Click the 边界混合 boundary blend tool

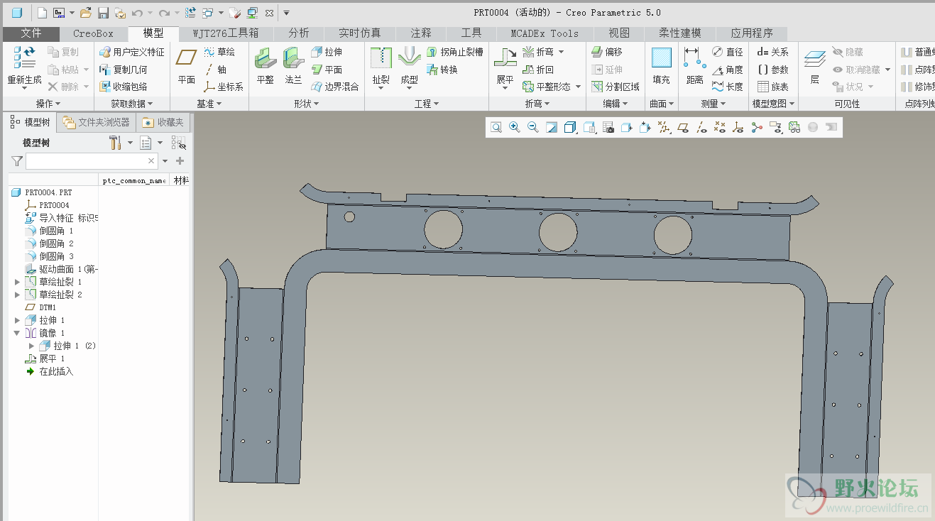(x=335, y=87)
